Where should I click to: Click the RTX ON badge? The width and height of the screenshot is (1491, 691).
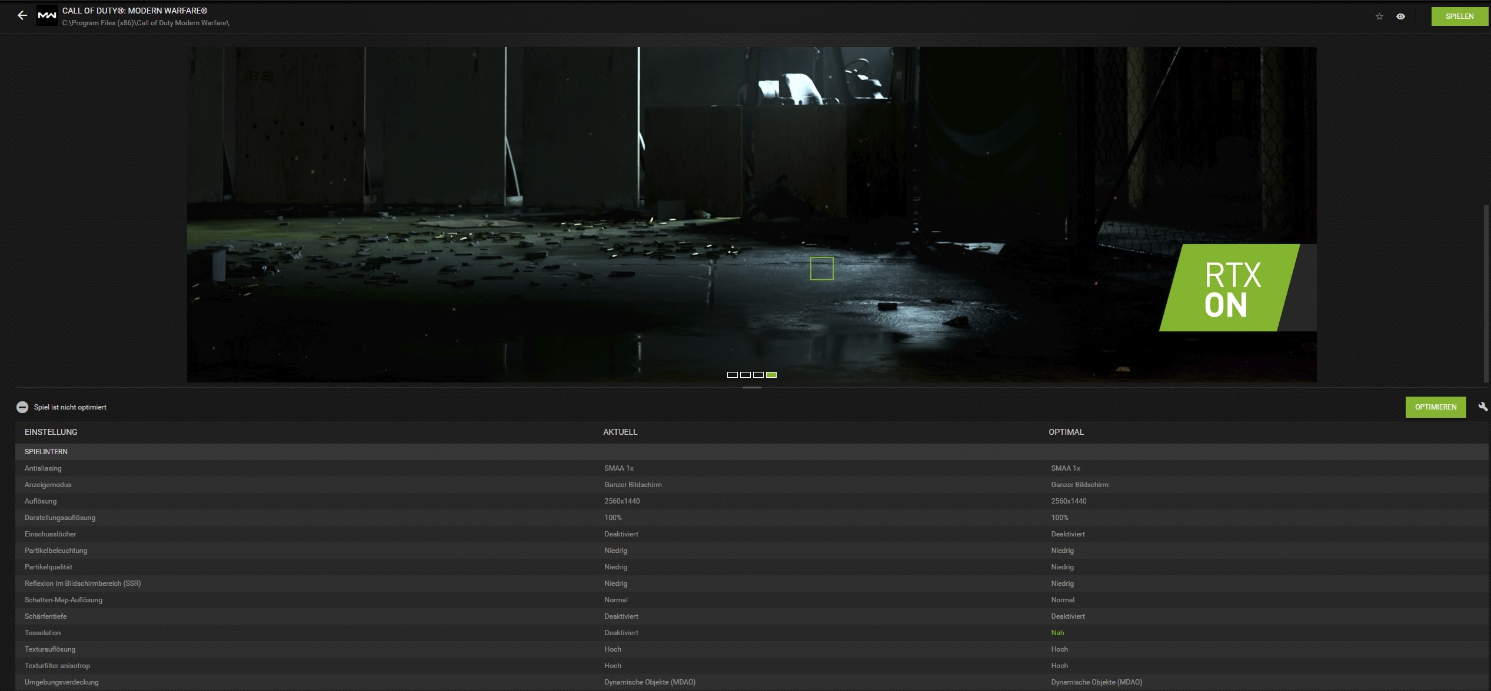1232,289
